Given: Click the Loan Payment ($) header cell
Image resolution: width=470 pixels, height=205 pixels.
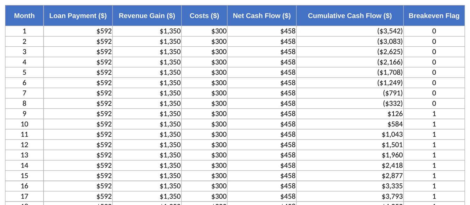Looking at the screenshot, I should (x=78, y=16).
